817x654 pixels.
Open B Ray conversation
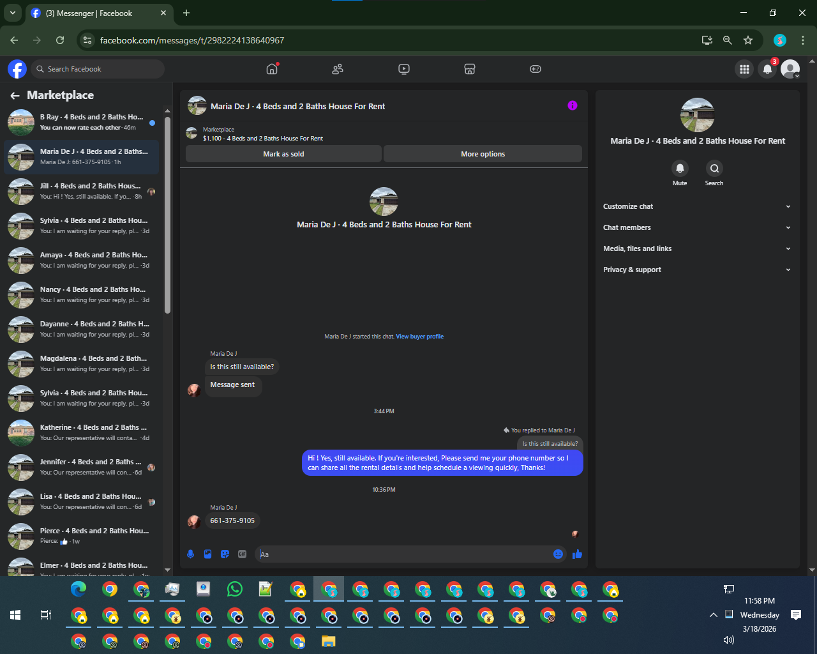click(82, 123)
